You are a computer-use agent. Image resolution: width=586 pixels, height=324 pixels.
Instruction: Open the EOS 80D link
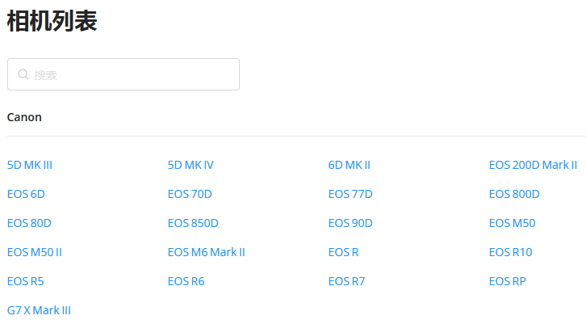click(x=29, y=223)
